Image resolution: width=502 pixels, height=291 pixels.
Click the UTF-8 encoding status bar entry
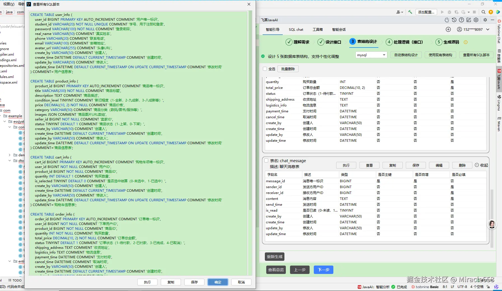tap(462, 287)
